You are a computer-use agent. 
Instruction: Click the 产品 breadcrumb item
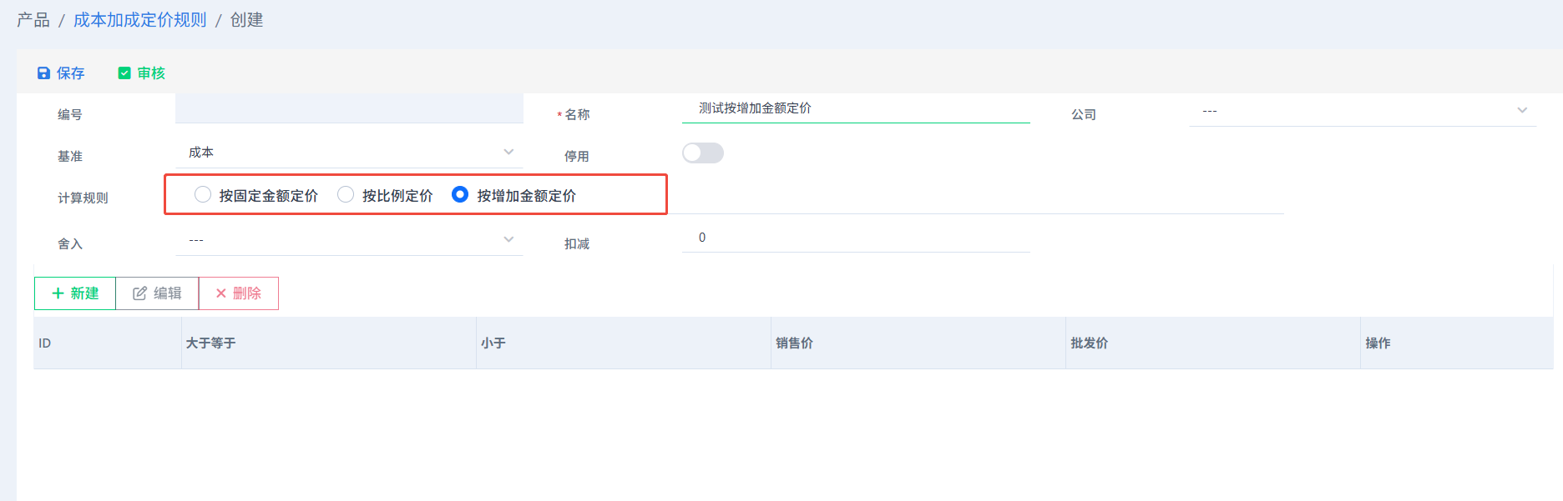33,20
